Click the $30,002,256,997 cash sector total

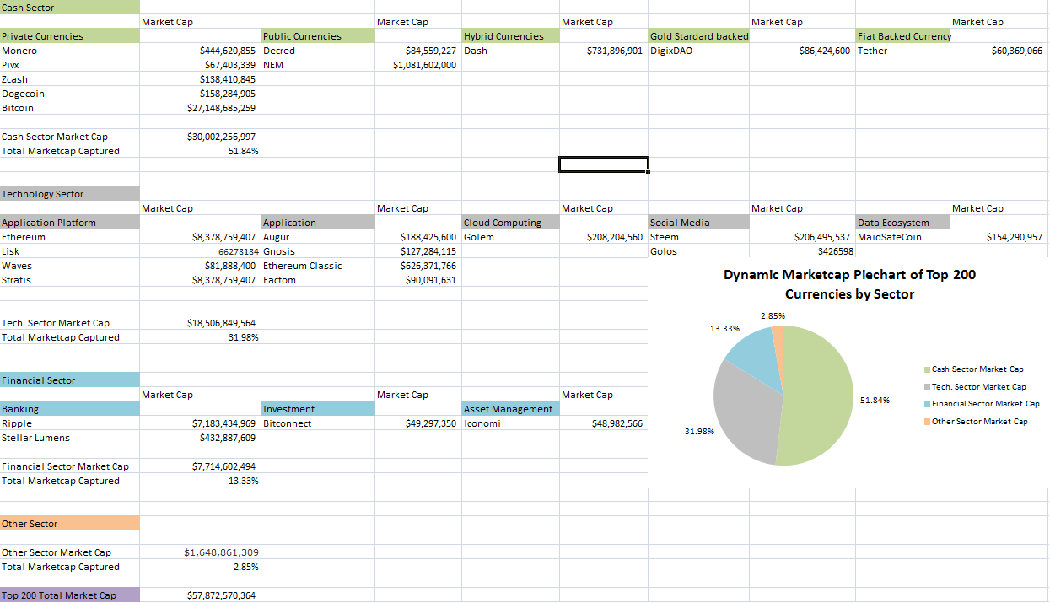pos(201,137)
